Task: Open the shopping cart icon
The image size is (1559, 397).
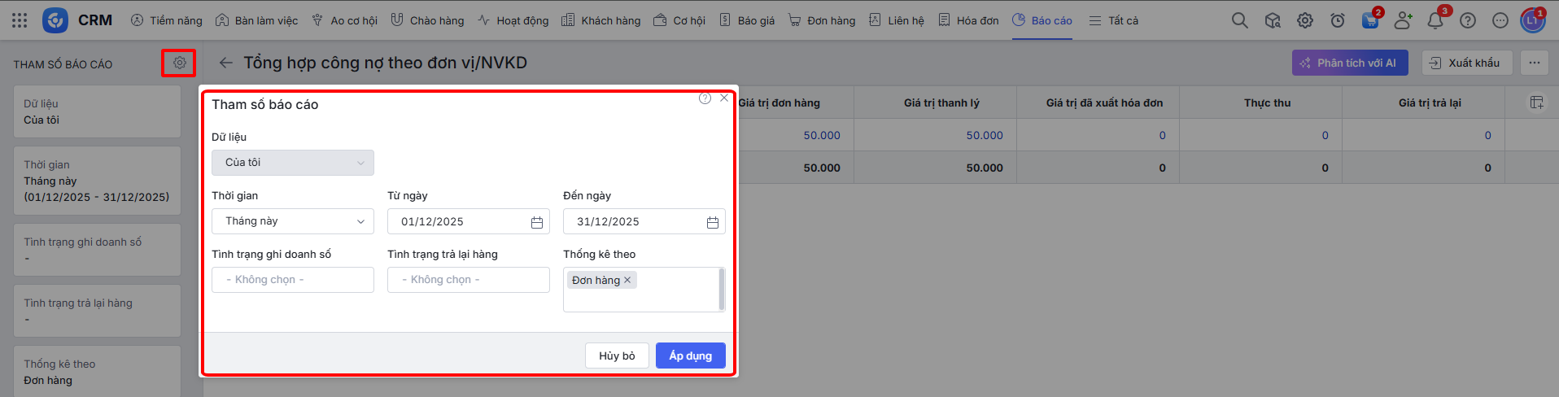Action: coord(1370,20)
